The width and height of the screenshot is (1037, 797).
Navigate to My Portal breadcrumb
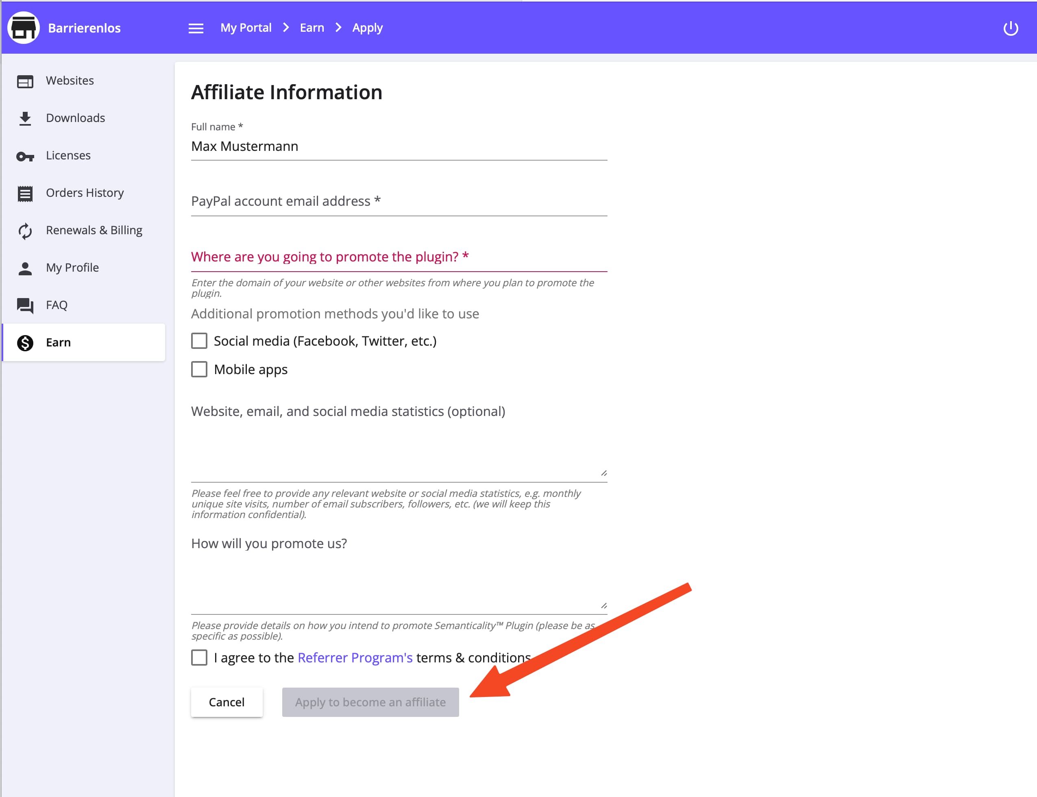click(x=246, y=28)
